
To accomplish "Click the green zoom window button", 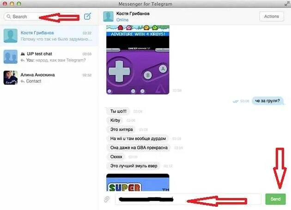I will [19, 4].
